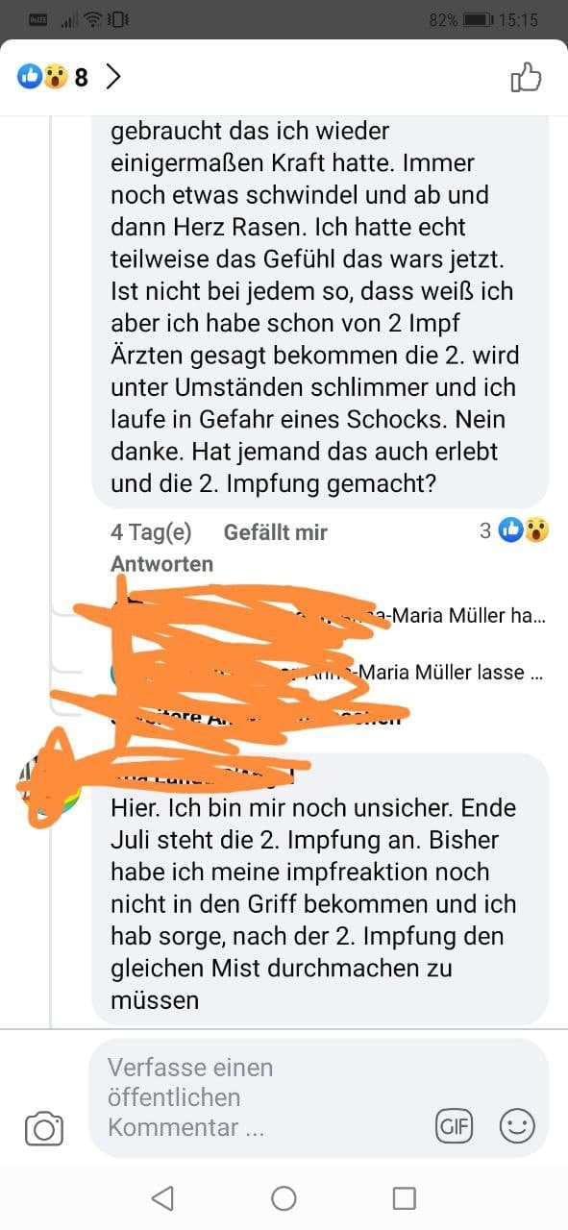Open comment's 3 reactions count
The width and height of the screenshot is (568, 1230).
pos(514,529)
